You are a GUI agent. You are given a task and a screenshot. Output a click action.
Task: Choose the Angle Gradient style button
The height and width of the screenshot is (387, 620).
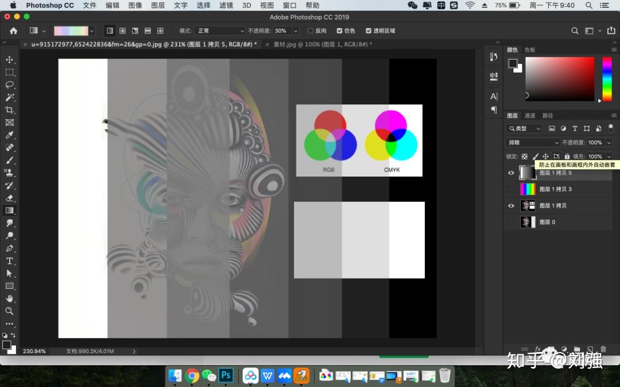135,31
